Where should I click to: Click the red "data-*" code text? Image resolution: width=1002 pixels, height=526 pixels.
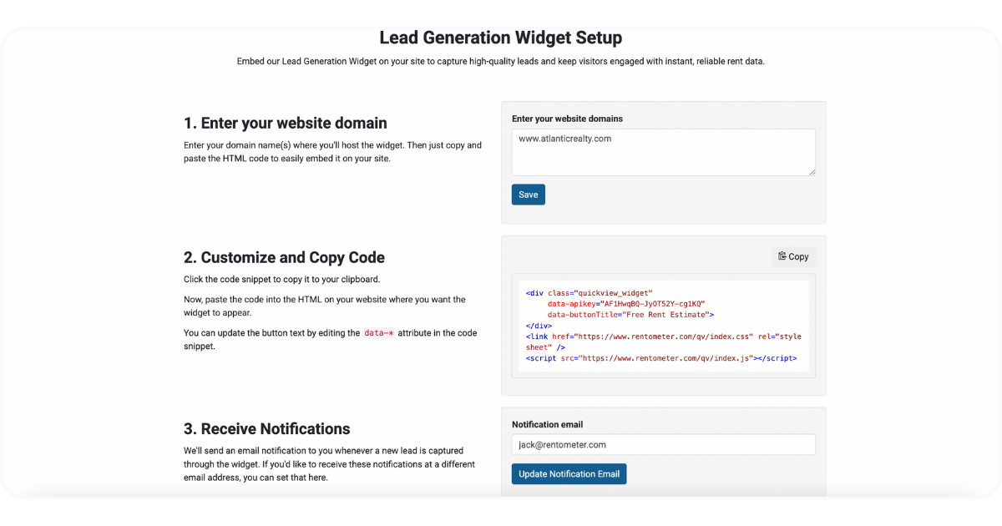(379, 332)
